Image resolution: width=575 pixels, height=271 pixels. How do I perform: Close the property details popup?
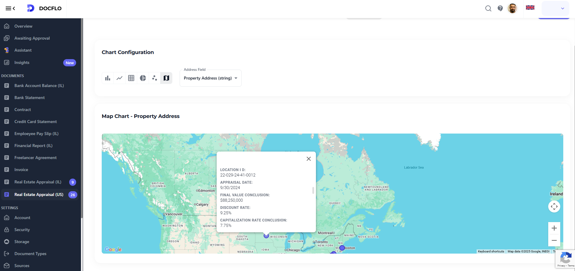(x=308, y=158)
